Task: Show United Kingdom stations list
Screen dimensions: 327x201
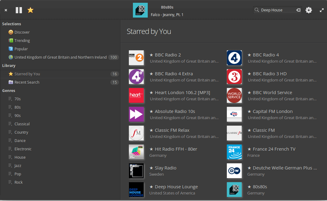Action: (60, 57)
